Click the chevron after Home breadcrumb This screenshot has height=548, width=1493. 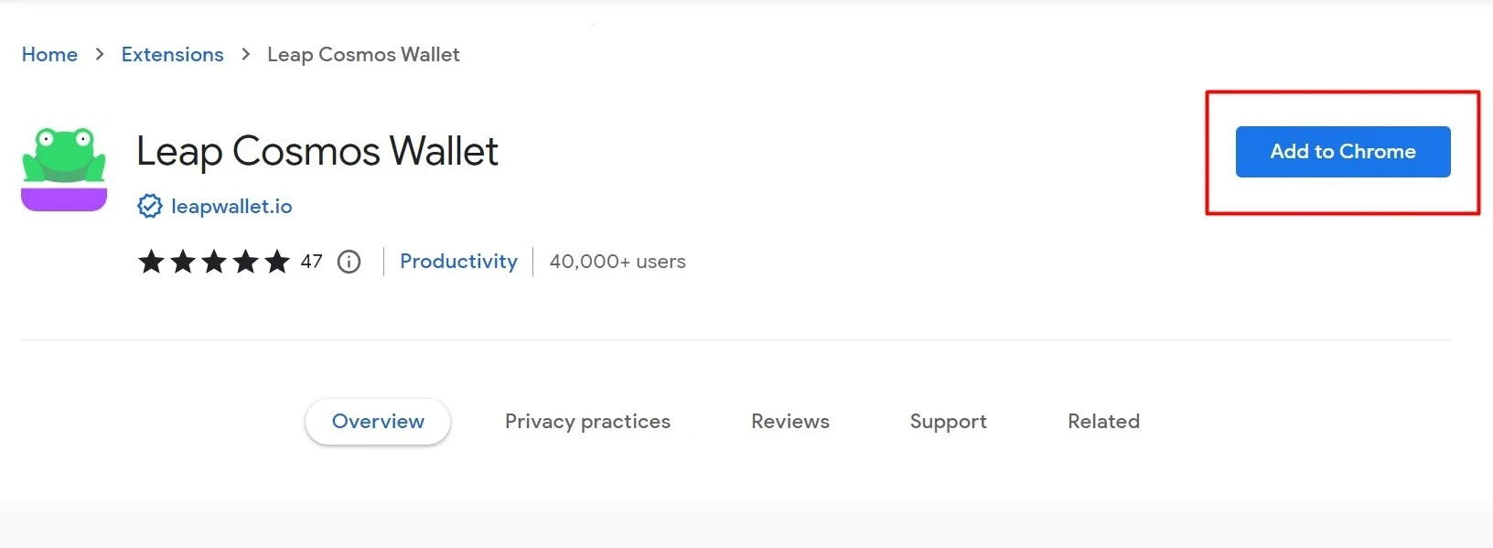100,55
